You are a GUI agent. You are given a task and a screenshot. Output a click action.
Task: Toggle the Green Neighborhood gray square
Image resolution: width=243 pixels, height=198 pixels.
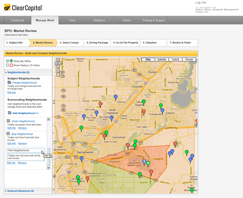[x=9, y=121]
